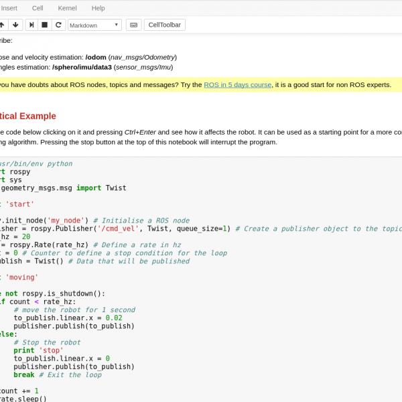The width and height of the screenshot is (402, 402).
Task: Click the 'my_node' string in code
Action: (66, 220)
